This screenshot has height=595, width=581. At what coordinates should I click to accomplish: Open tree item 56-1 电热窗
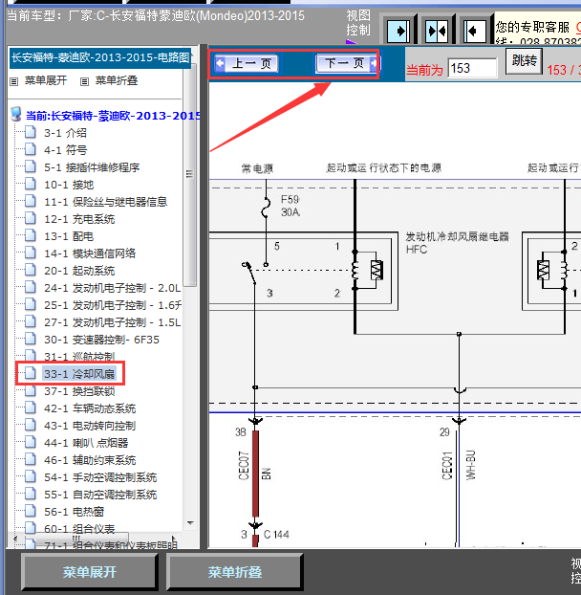tap(74, 512)
